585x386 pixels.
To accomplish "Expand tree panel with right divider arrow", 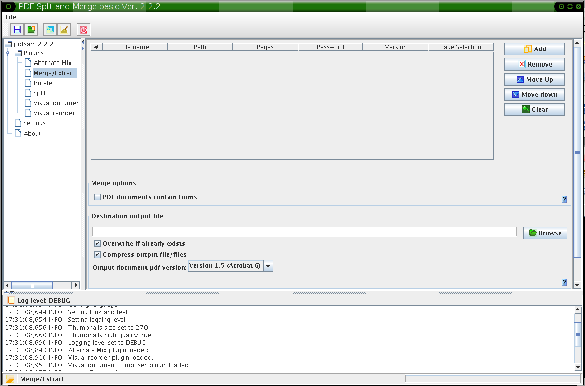I will click(83, 48).
